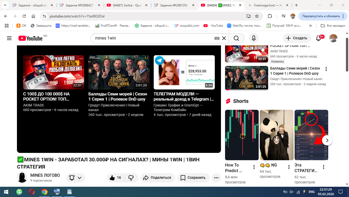Open MINES ЛОГОВО channel avatar
This screenshot has width=349, height=197.
point(22,178)
